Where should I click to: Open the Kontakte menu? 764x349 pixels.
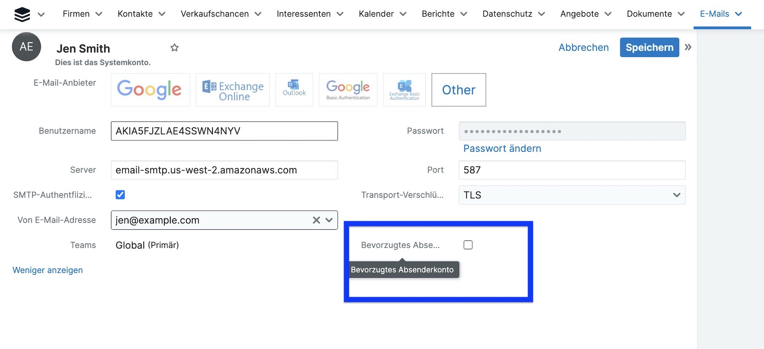point(141,14)
